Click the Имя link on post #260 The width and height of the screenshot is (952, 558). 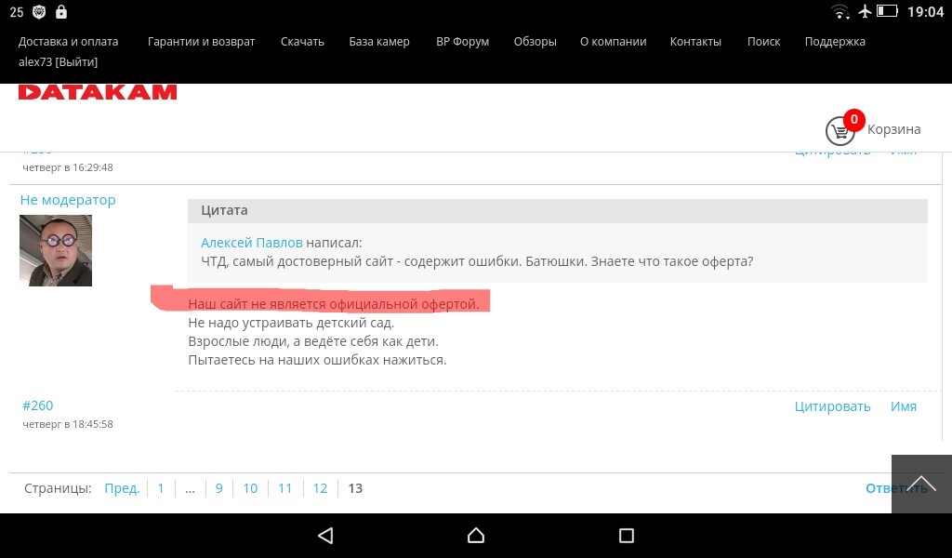click(903, 406)
